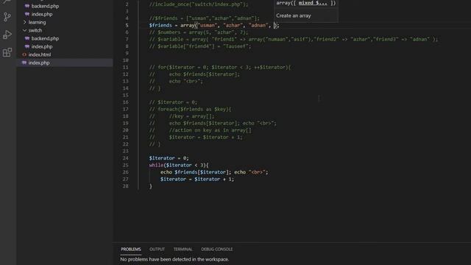Click line number 5 in the gutter

tap(127, 25)
